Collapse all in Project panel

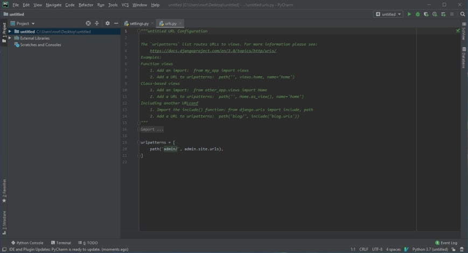(97, 24)
